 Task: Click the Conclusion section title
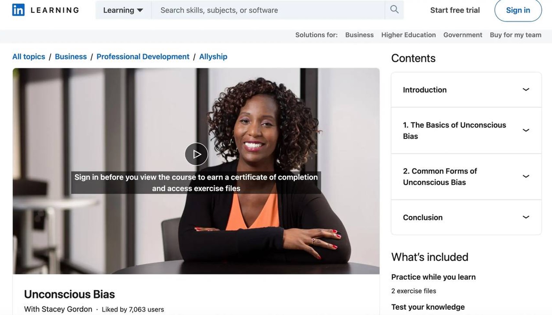423,217
